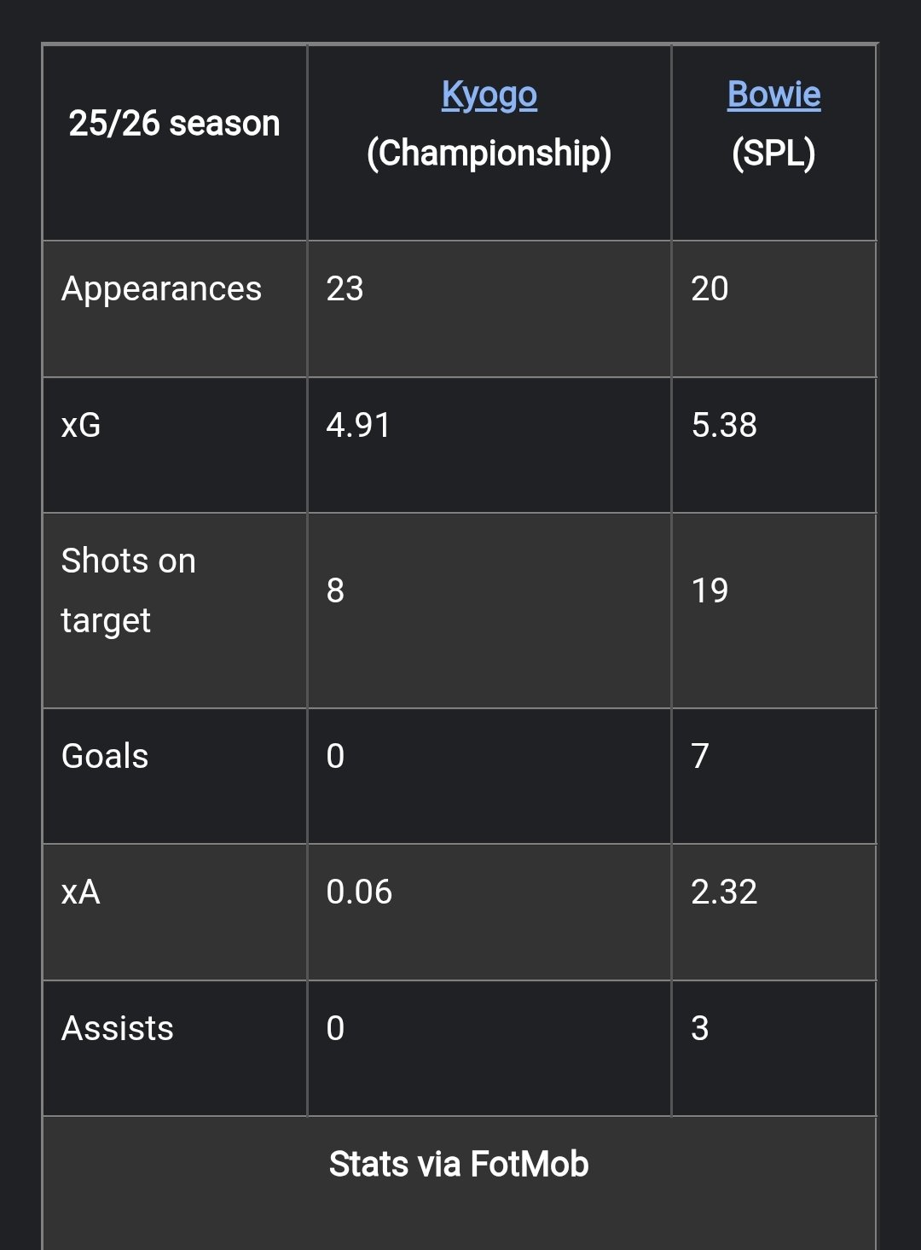Select the xG row label
Image resolution: width=921 pixels, height=1250 pixels.
pos(81,425)
